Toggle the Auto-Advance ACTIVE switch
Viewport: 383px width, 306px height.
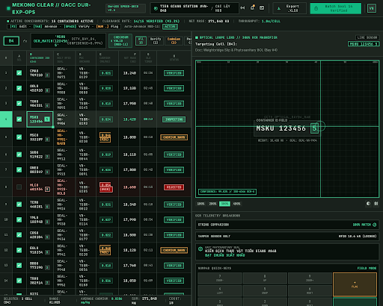(170, 27)
